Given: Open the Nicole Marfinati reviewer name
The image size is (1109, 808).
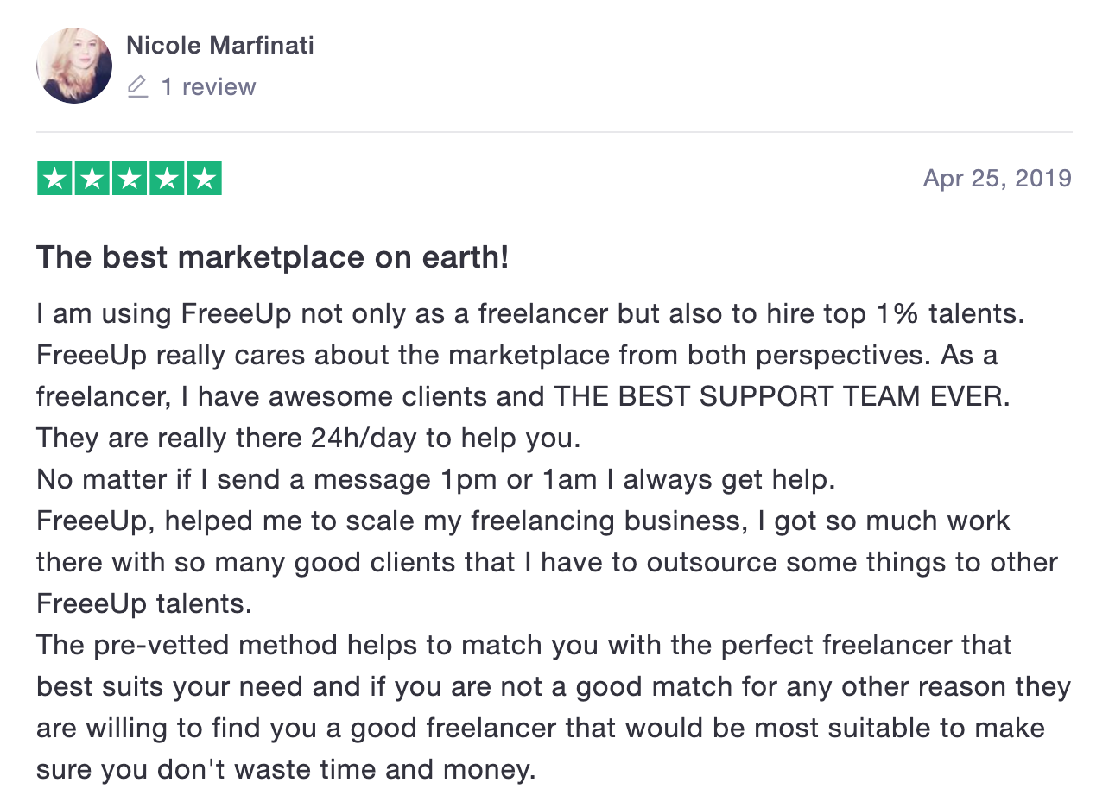Looking at the screenshot, I should pyautogui.click(x=220, y=45).
